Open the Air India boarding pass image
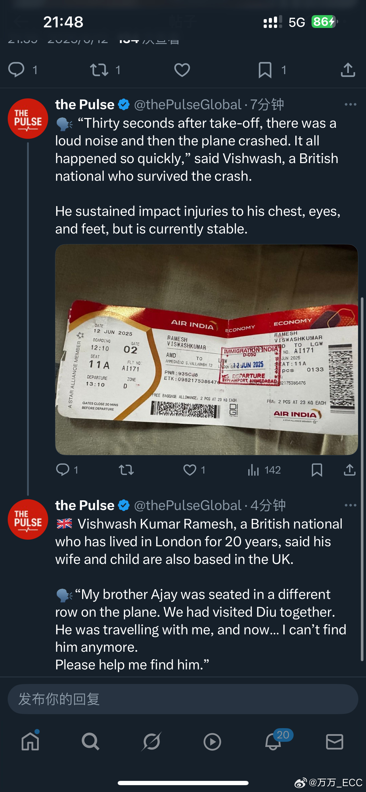The image size is (366, 792). tap(206, 350)
